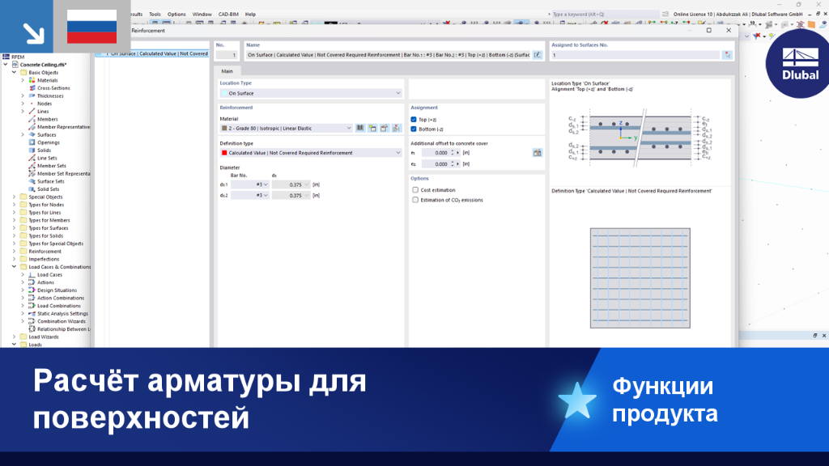Select Types for Special Objects folder
This screenshot has height=466, width=829.
(56, 244)
